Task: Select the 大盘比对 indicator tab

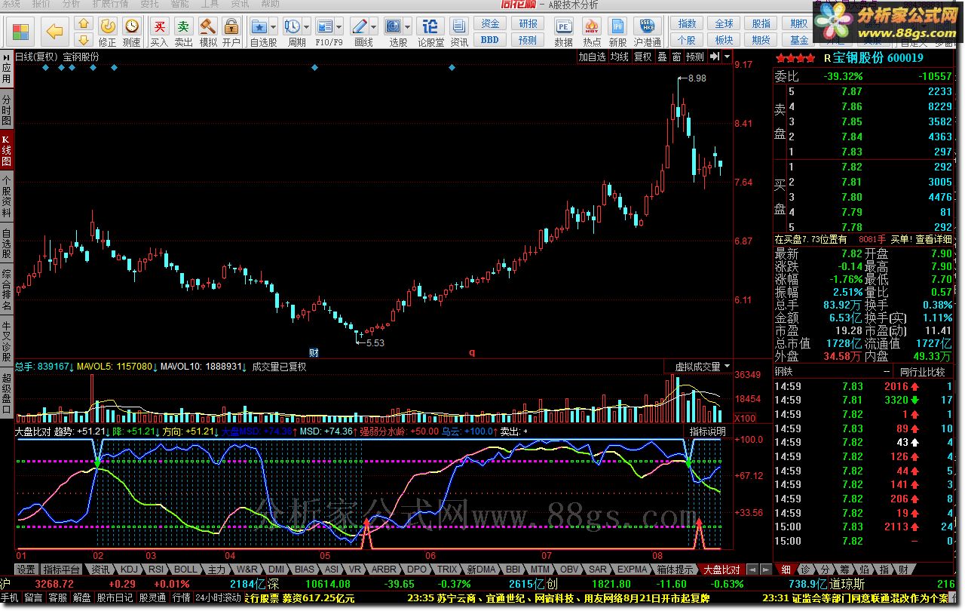Action: coord(721,570)
